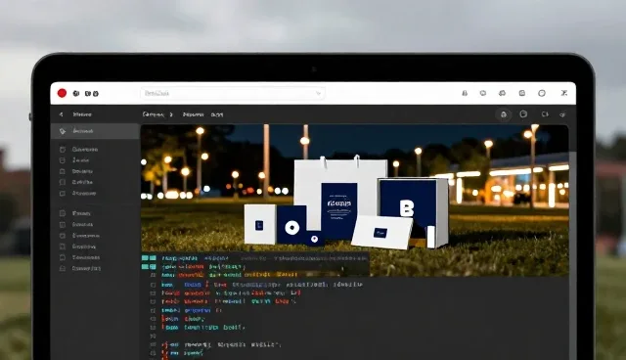Toggle the teal blocks at first code line

tap(149, 258)
